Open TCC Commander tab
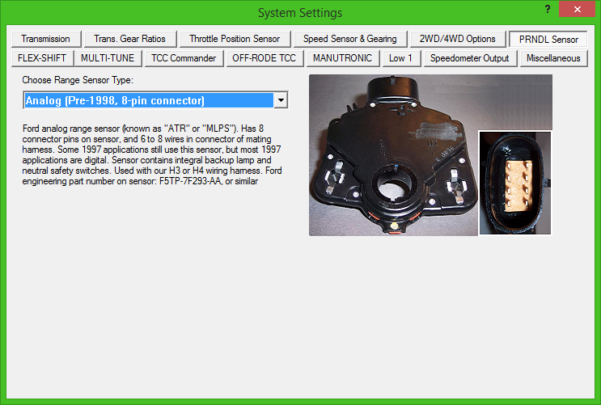Viewport: 601px width, 405px height. point(184,58)
